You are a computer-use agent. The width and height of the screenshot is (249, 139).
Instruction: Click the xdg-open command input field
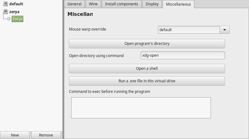pos(183,55)
